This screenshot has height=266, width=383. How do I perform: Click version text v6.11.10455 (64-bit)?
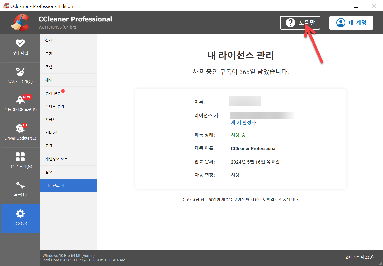[57, 27]
